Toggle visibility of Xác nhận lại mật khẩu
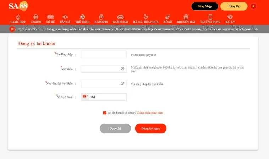Image resolution: width=269 pixels, height=159 pixels. click(x=122, y=83)
